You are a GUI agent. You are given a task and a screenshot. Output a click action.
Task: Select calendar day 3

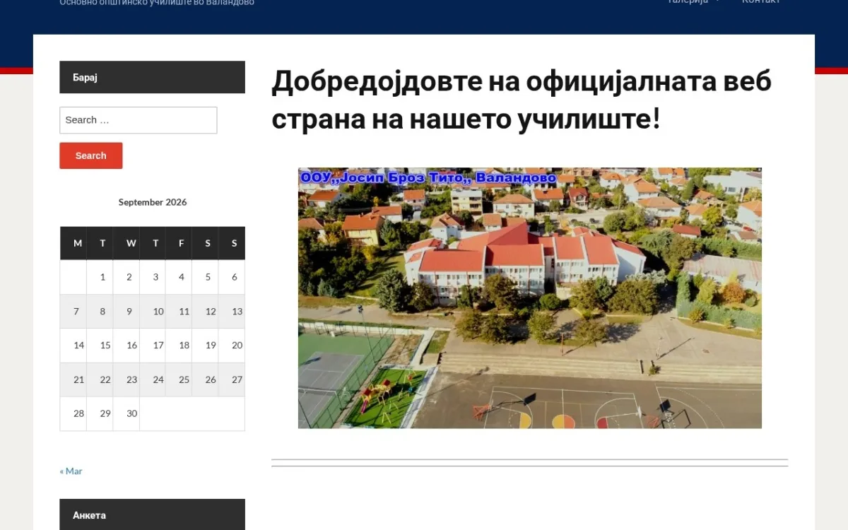coord(153,277)
